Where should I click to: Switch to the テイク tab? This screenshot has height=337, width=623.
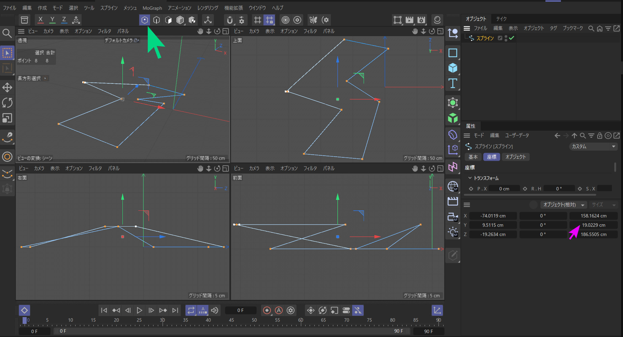point(501,19)
